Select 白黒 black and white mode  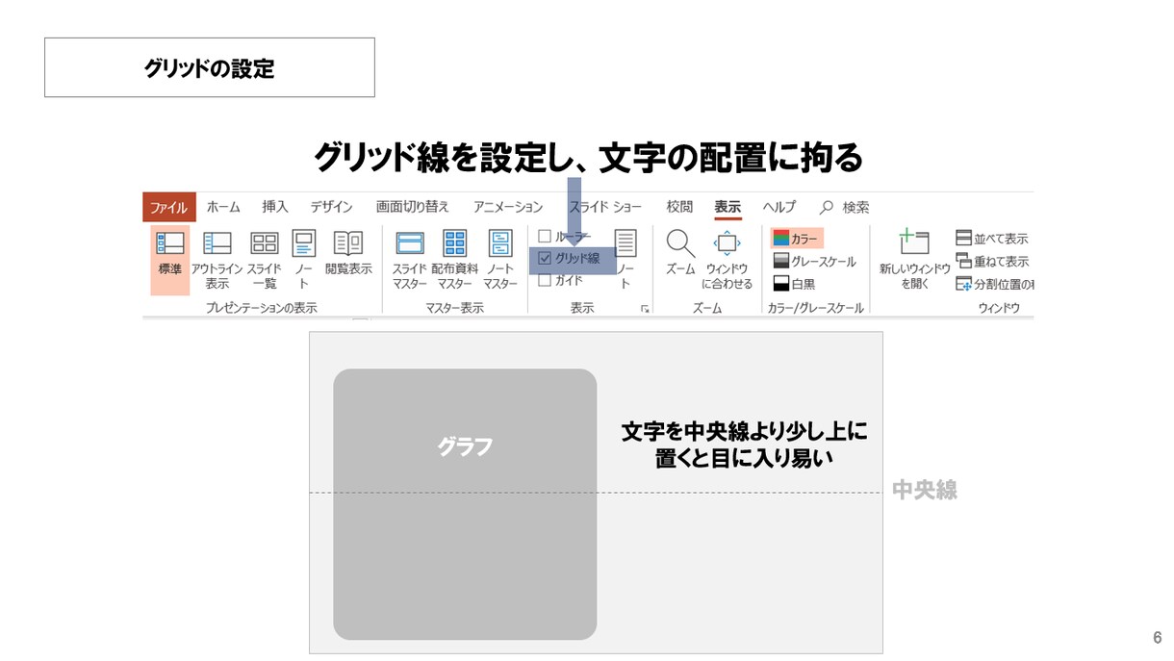point(795,284)
